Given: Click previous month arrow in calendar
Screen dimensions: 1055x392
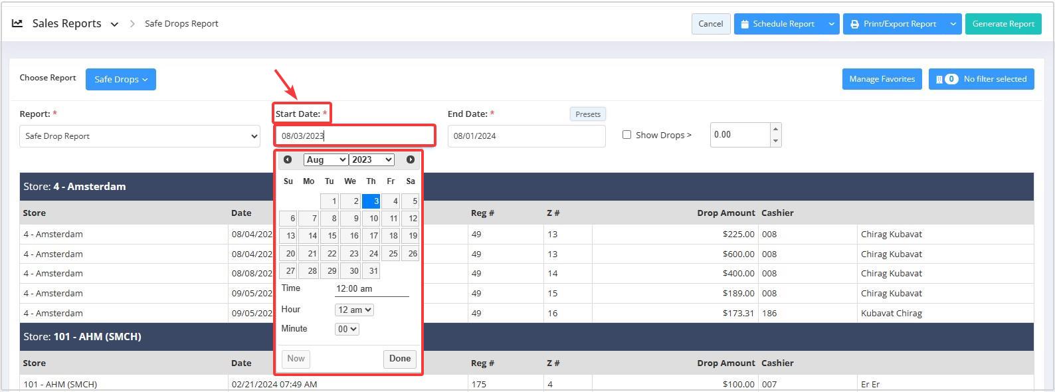Looking at the screenshot, I should tap(288, 159).
